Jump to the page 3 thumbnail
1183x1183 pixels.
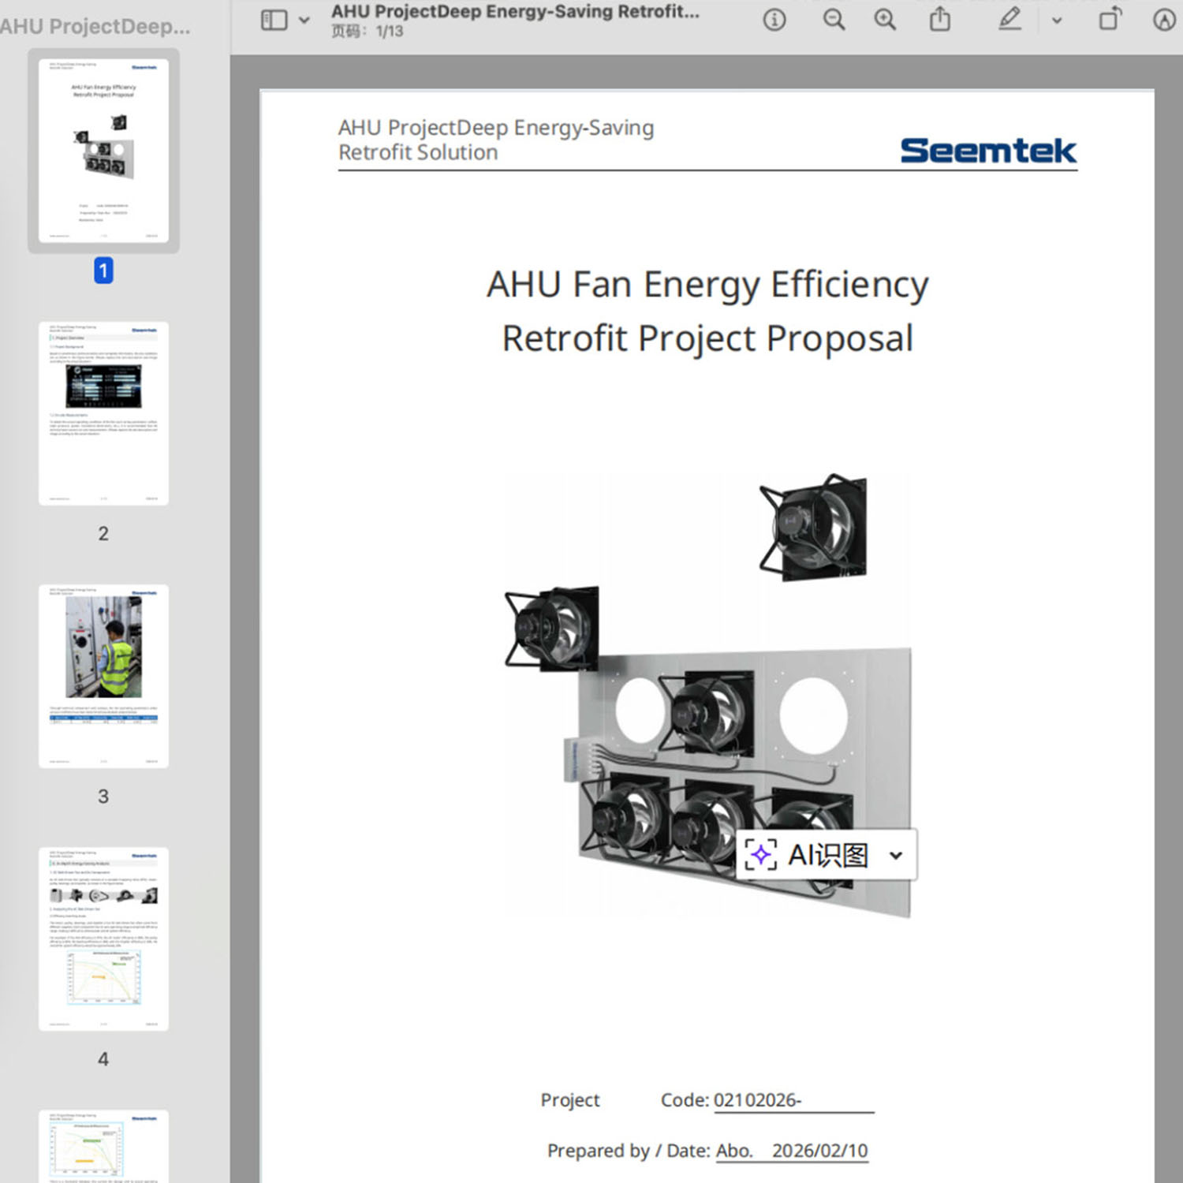[x=103, y=676]
